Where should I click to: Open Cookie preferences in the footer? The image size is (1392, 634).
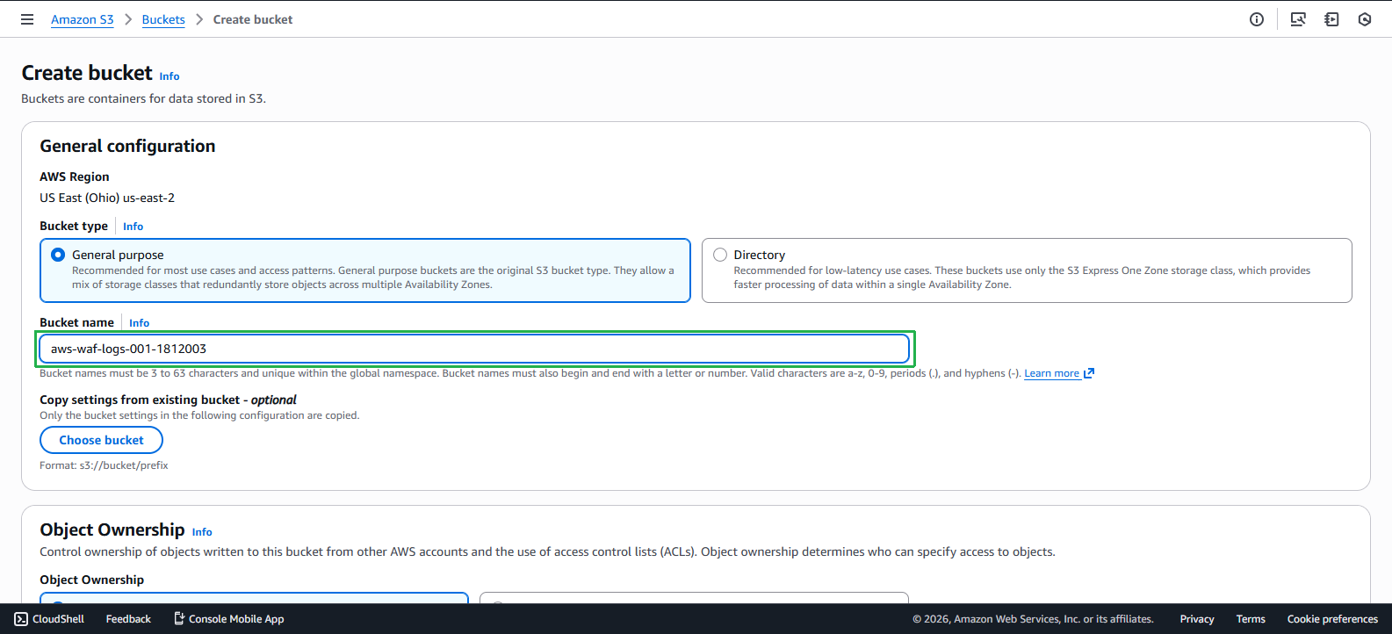point(1332,619)
